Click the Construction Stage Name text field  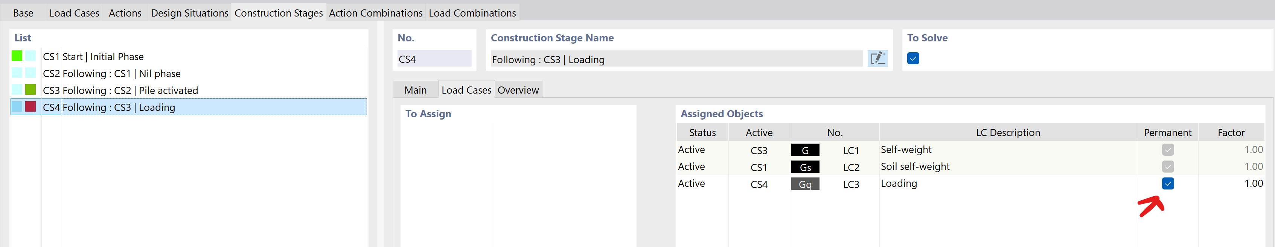coord(676,59)
